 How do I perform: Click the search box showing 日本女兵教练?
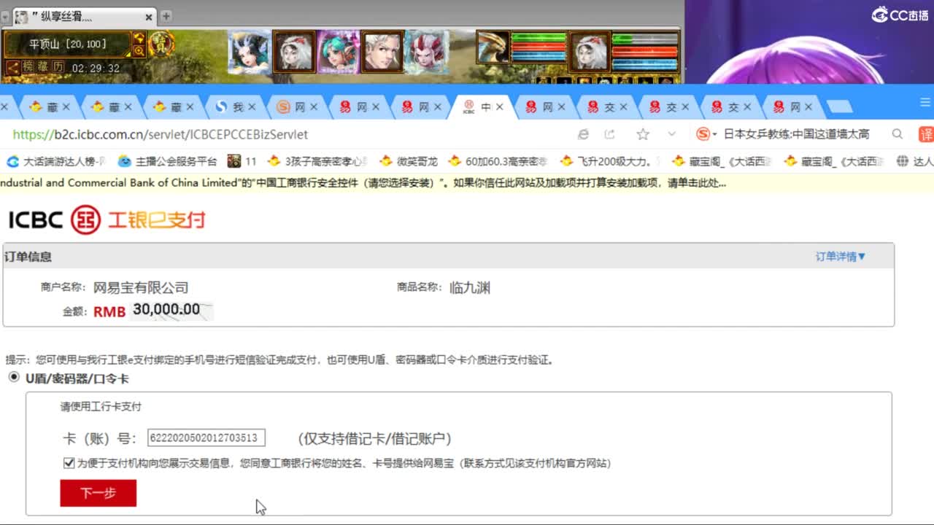(797, 134)
